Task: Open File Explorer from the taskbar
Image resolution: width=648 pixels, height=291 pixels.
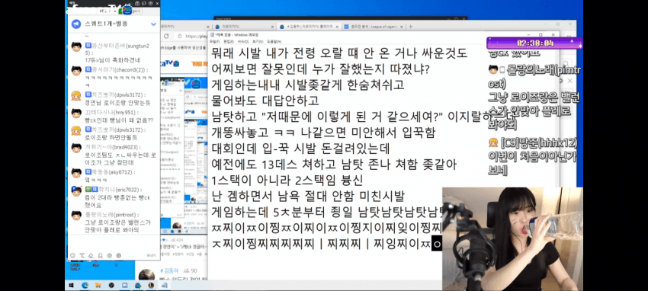Action: 98,285
